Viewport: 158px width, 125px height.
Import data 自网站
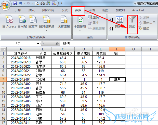pyautogui.click(x=22, y=22)
